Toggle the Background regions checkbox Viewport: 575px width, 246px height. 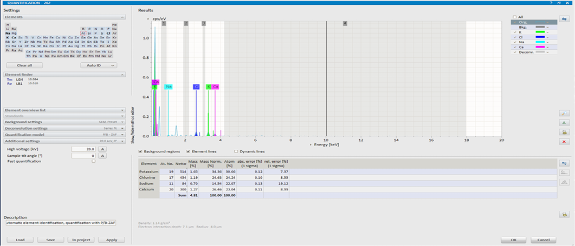point(141,151)
